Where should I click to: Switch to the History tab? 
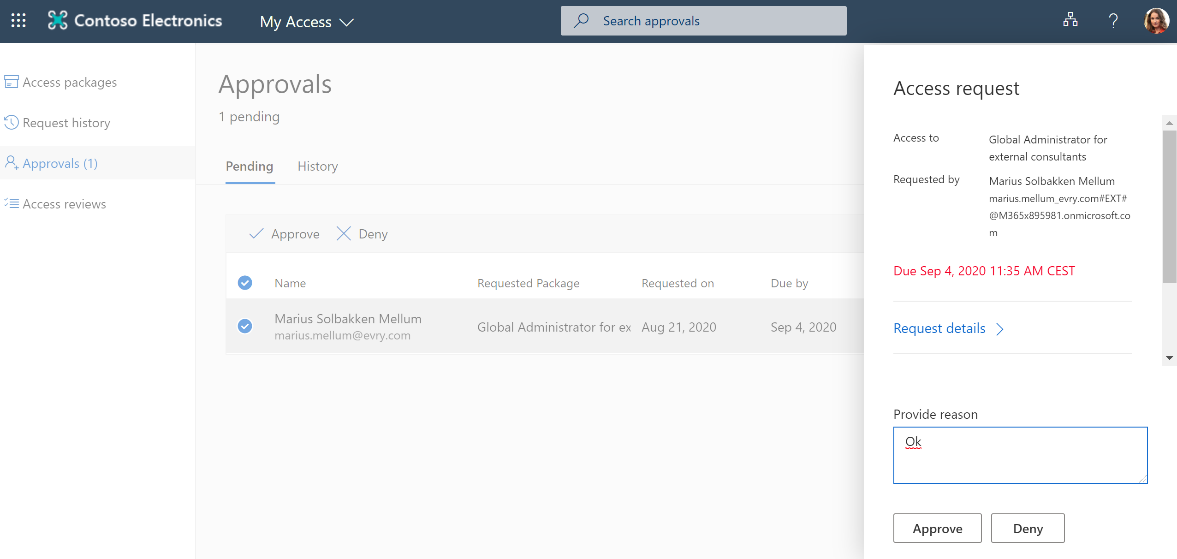tap(317, 167)
